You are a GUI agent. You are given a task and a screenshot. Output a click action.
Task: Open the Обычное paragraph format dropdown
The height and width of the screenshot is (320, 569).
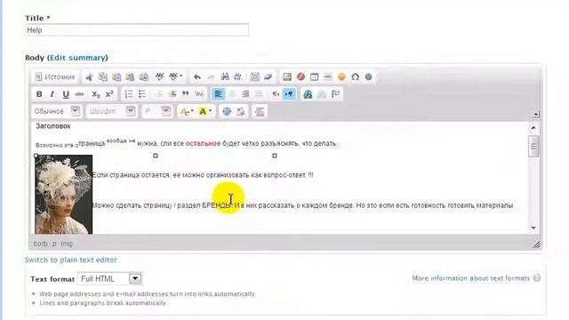tap(56, 111)
